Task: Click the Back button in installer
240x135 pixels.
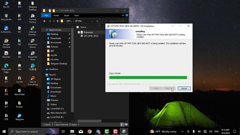Action: pyautogui.click(x=156, y=88)
